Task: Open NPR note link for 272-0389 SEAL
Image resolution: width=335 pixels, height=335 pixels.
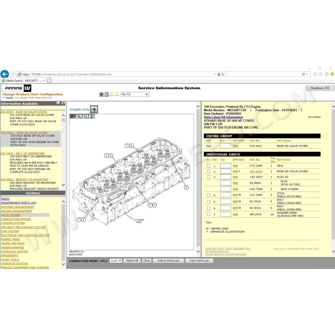Action: pyautogui.click(x=235, y=166)
